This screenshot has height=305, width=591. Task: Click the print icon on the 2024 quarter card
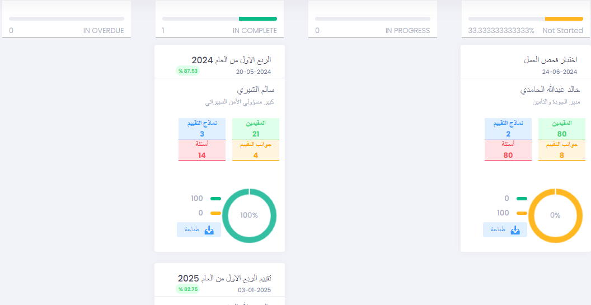209,230
